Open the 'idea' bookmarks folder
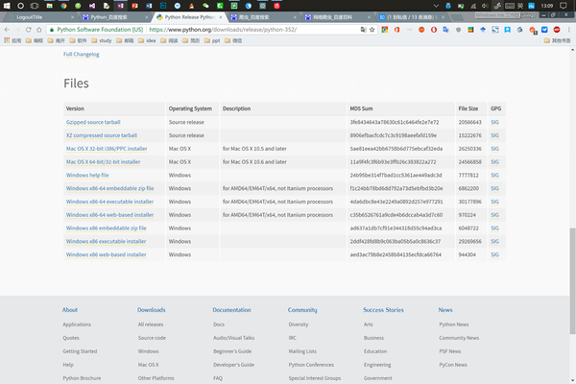Screen dimensions: 576x384 point(147,40)
